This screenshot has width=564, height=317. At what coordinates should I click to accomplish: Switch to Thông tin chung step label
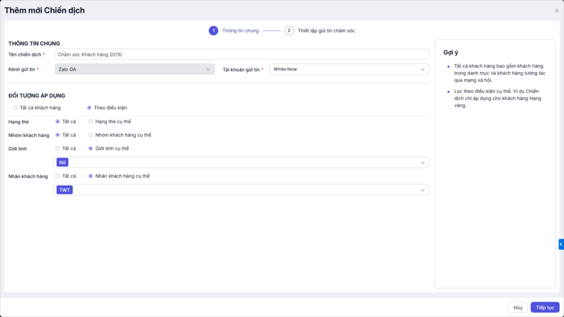coord(240,31)
